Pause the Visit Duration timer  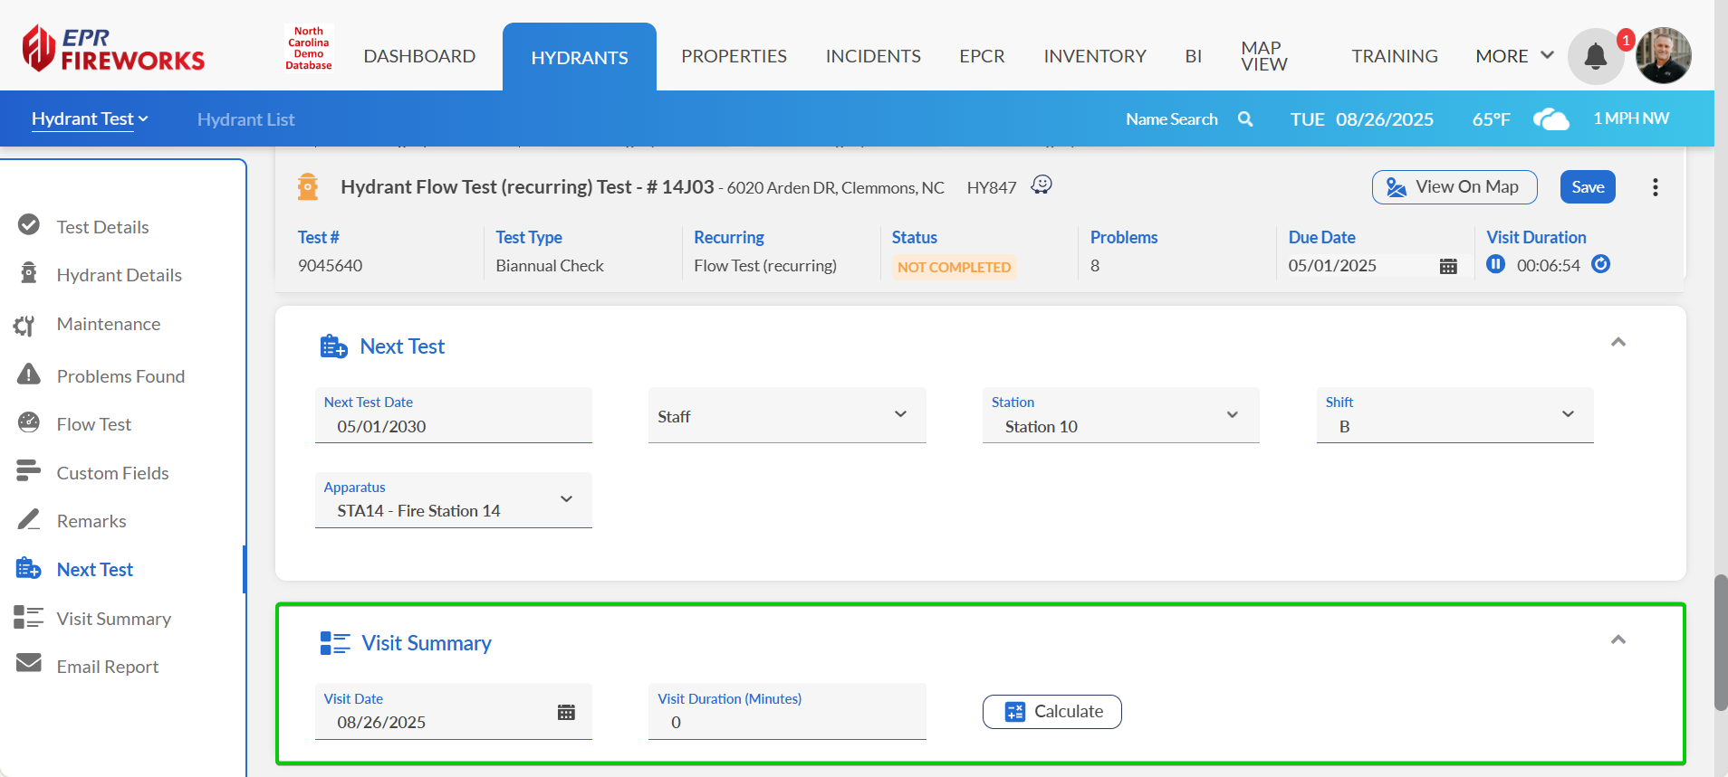[x=1495, y=264]
